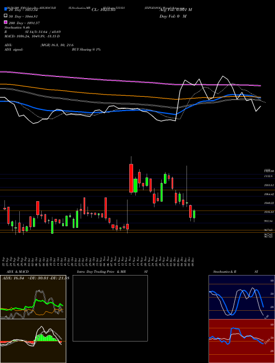Click the 'Stochastics: 8.46' reading
The height and width of the screenshot is (363, 275).
17,28
